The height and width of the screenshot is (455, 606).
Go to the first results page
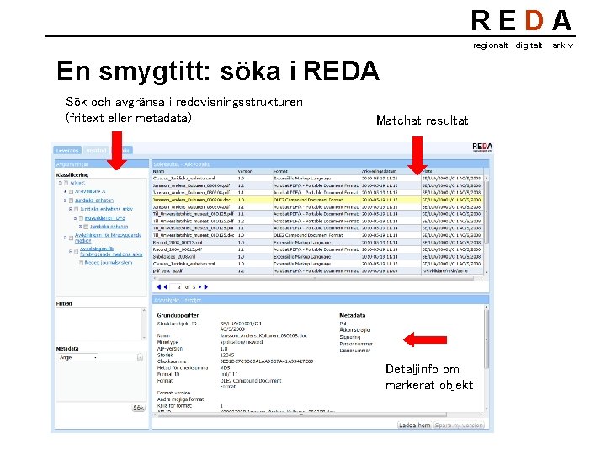point(159,287)
